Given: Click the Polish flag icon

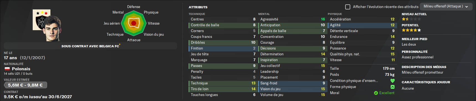Looking at the screenshot, I should click(7, 69).
